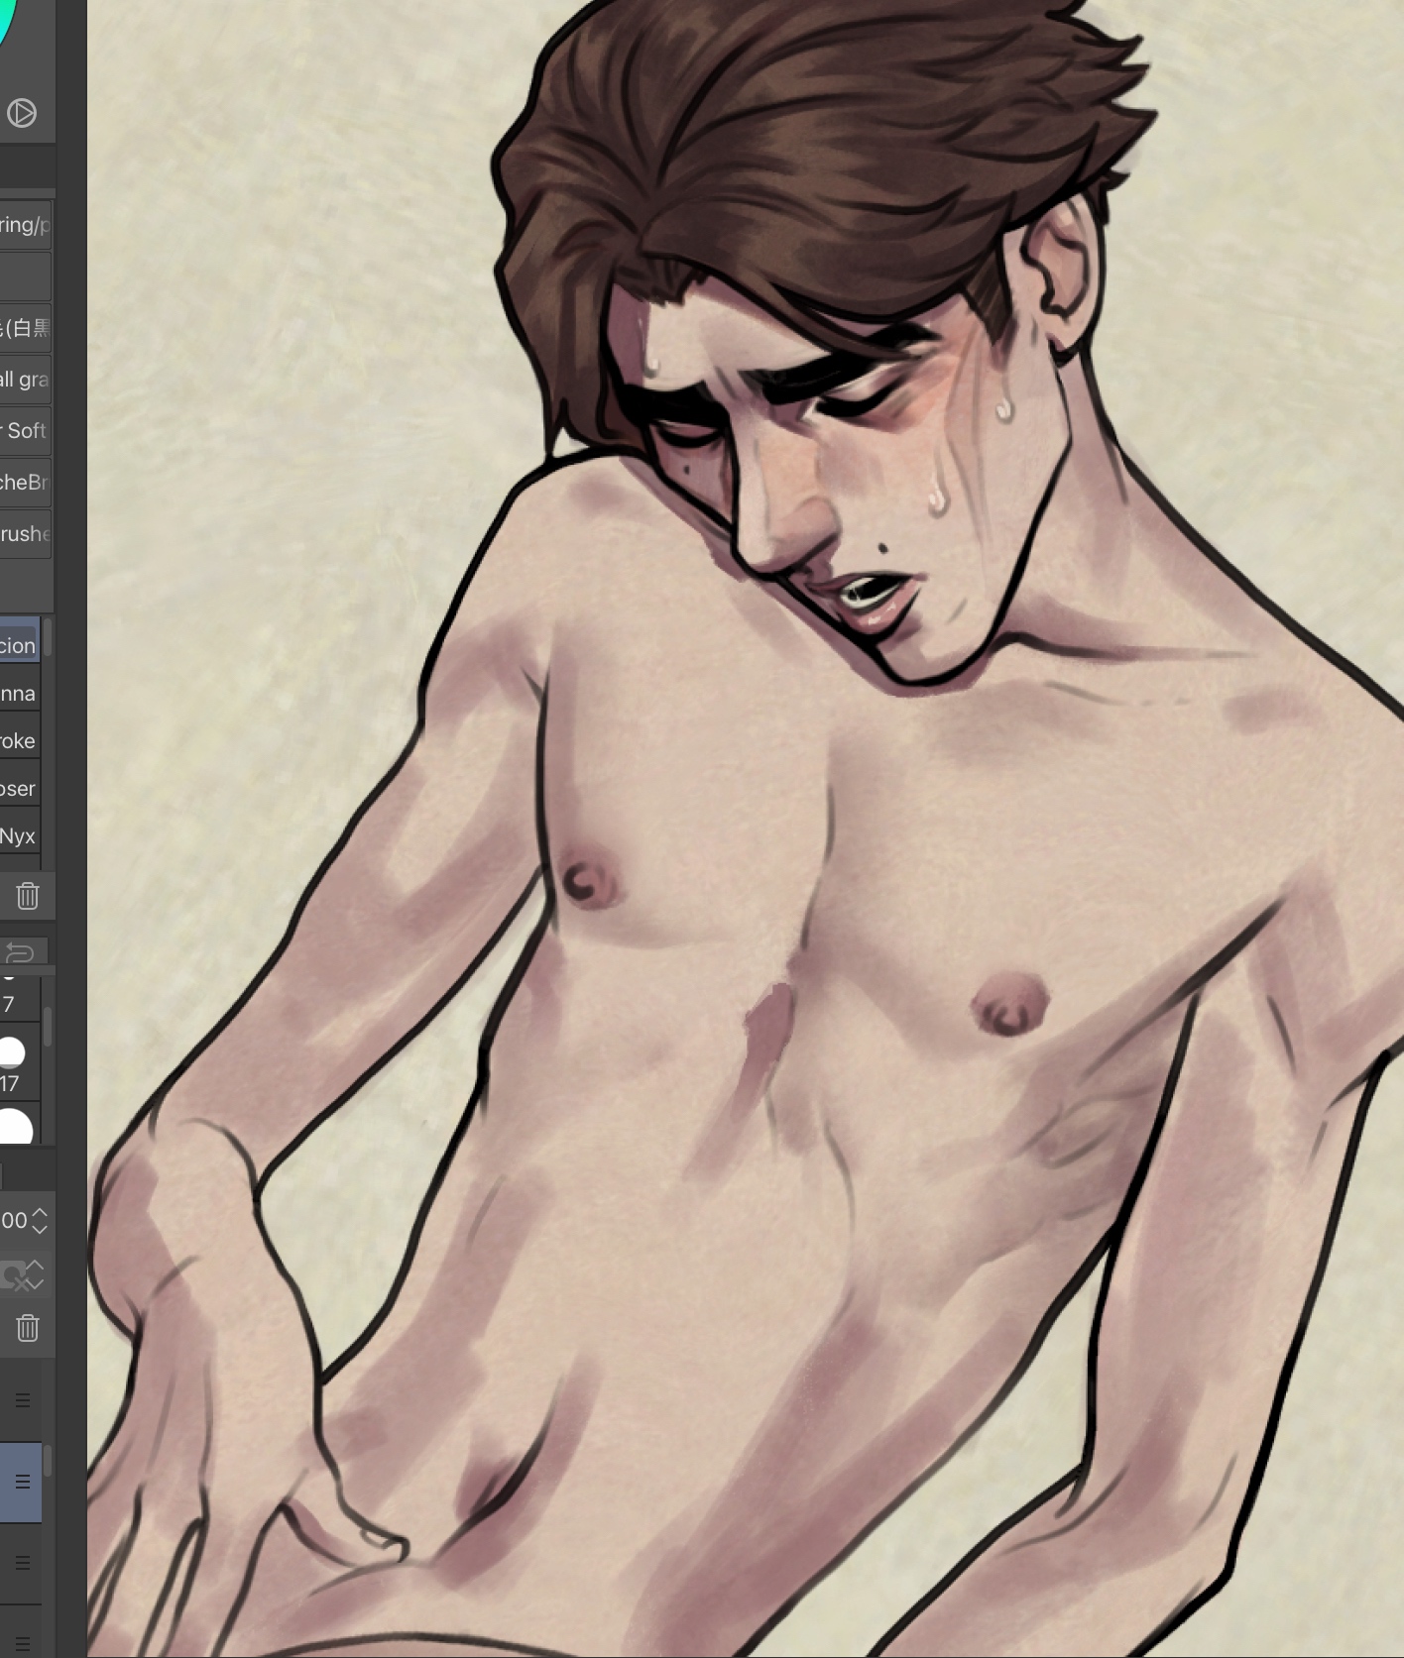Click grip handle of layer above selected

pos(22,1400)
